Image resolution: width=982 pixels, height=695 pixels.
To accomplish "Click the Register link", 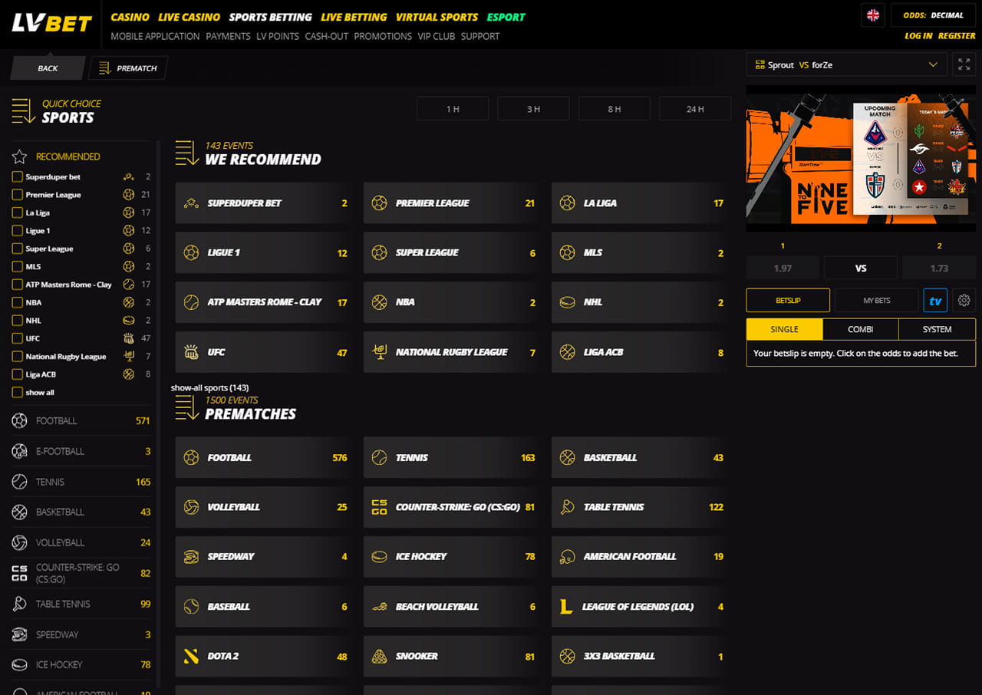I will coord(957,36).
